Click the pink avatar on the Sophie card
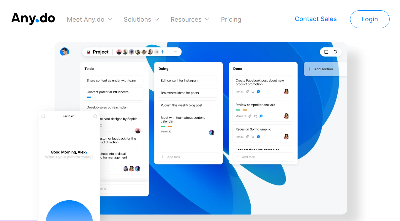The image size is (400, 221). point(138,131)
